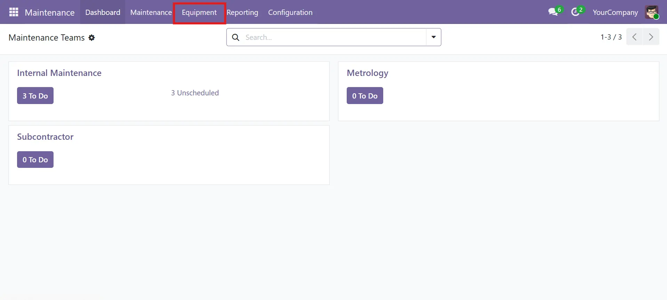
Task: Click the 1-3 / 3 pager counter
Action: pos(611,37)
